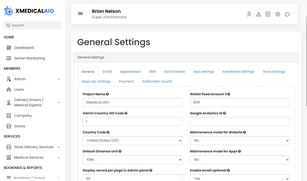Click the hamburger menu icon

click(x=80, y=14)
